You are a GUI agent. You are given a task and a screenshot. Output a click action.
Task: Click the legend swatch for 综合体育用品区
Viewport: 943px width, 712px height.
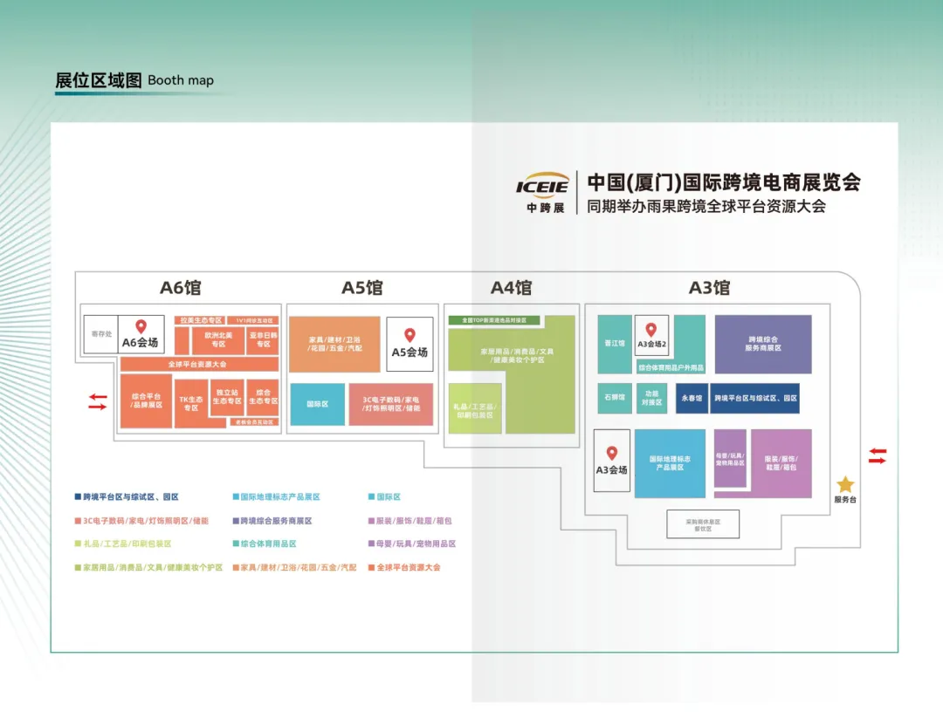(236, 544)
